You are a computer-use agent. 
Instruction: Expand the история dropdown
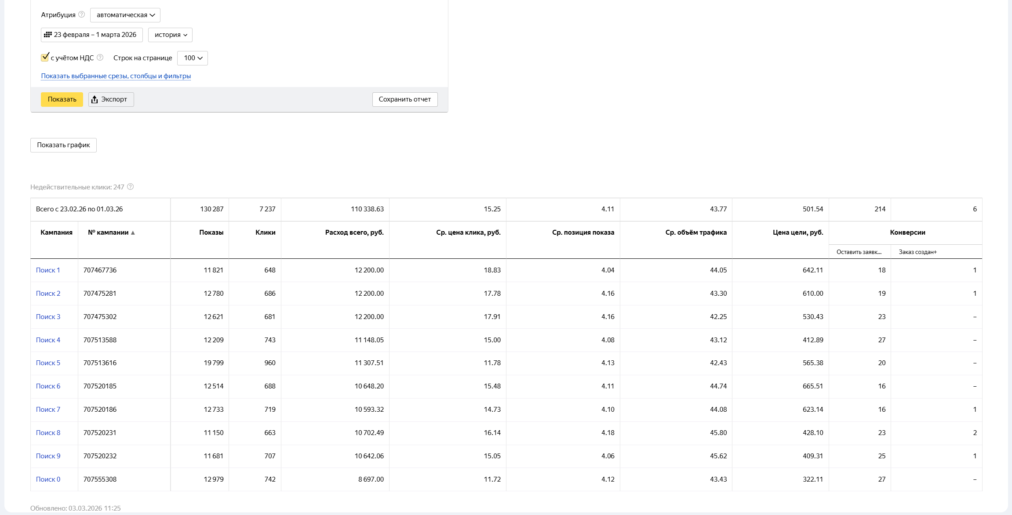coord(170,35)
